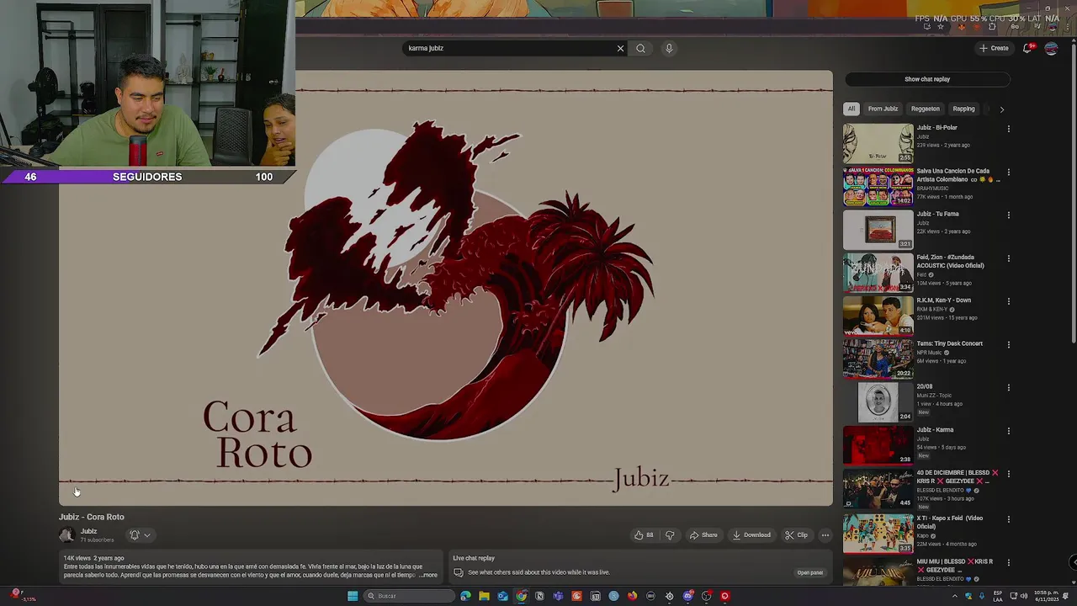
Task: Open Windows Start menu
Action: (x=353, y=596)
